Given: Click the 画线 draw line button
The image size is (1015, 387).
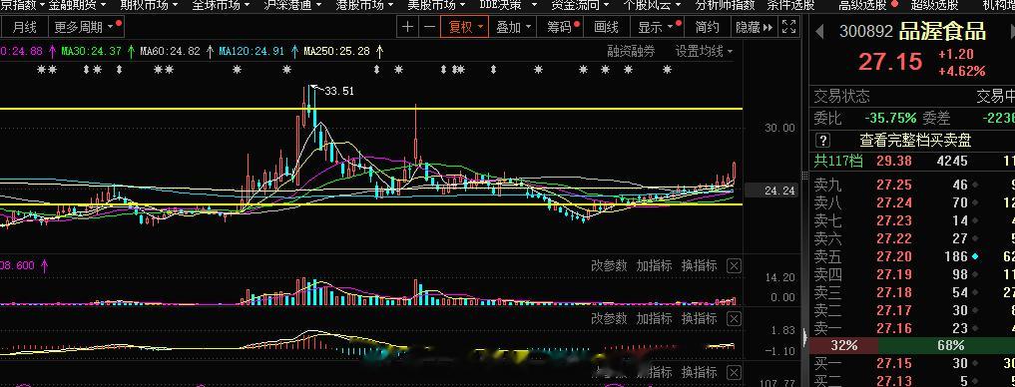Looking at the screenshot, I should point(607,27).
